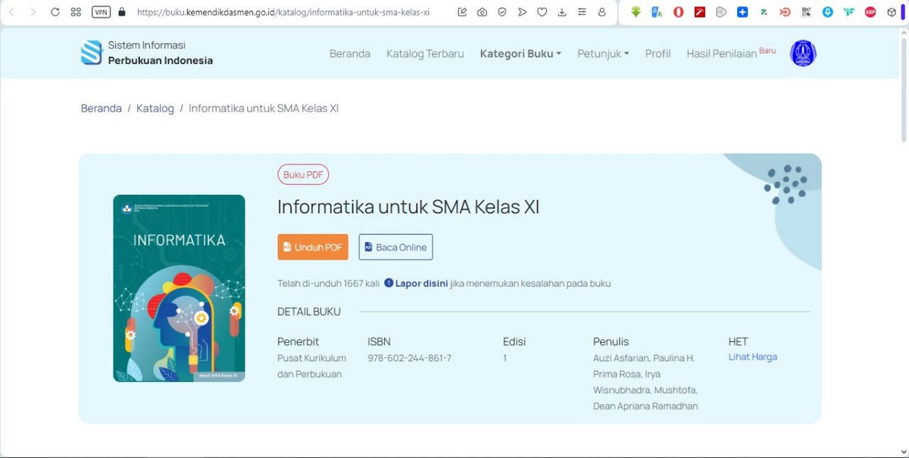Open the browser profile person icon
The image size is (909, 458).
(x=601, y=11)
